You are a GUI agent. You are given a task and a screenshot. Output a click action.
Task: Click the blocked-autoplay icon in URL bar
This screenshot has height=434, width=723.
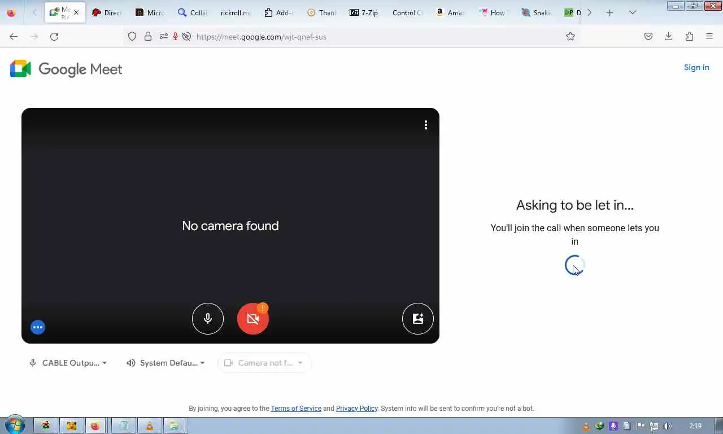186,37
